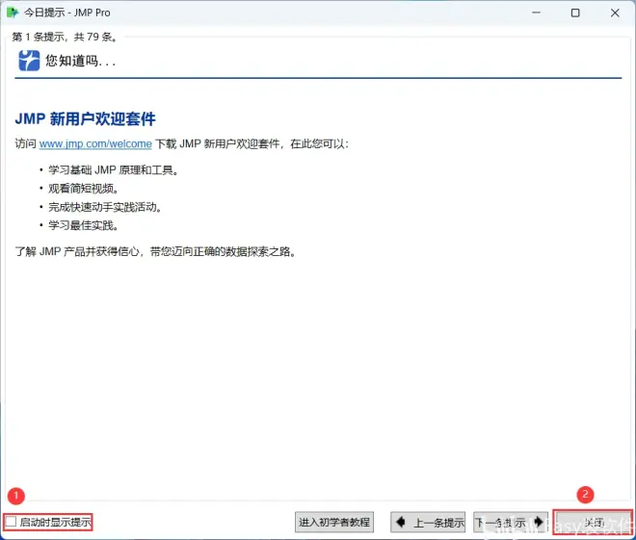The width and height of the screenshot is (636, 540).
Task: Close the window via title bar X
Action: [615, 13]
